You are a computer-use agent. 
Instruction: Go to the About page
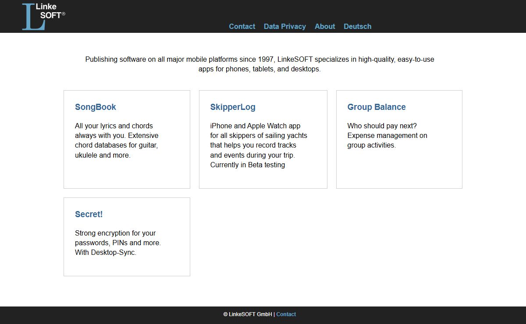325,26
